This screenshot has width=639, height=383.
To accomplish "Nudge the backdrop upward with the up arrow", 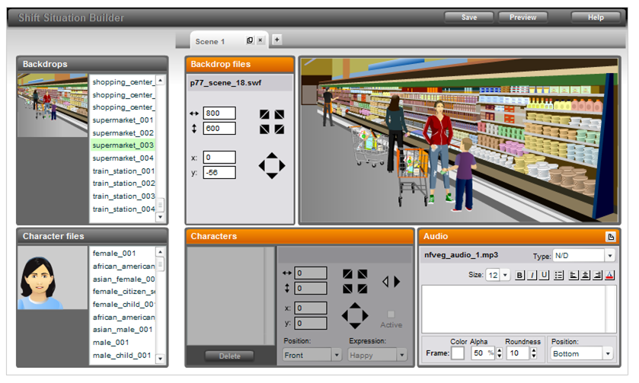I will [272, 155].
